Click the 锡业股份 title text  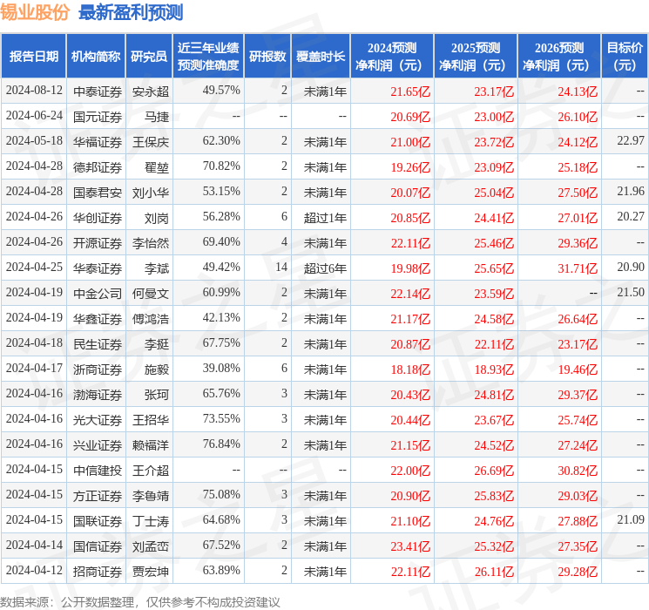tap(35, 12)
